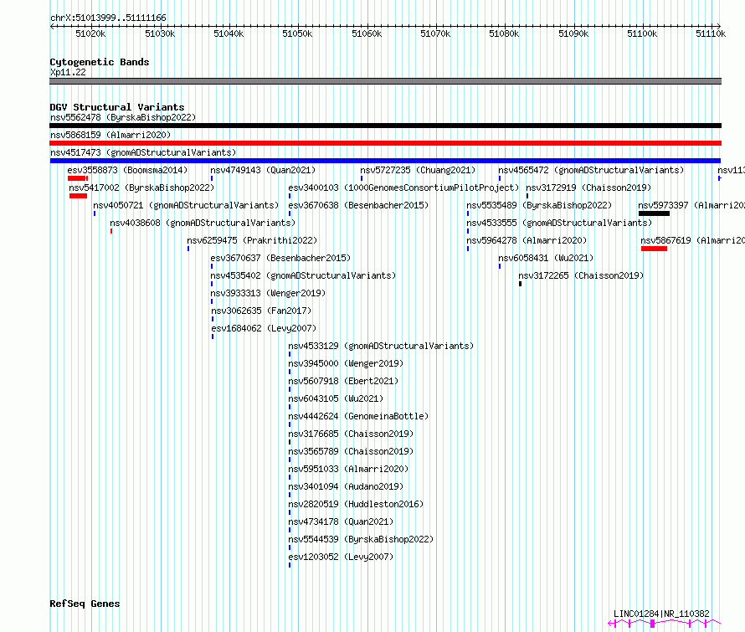Click esv1684062 (Levy2007) label
Image resolution: width=745 pixels, height=632 pixels.
pyautogui.click(x=264, y=328)
